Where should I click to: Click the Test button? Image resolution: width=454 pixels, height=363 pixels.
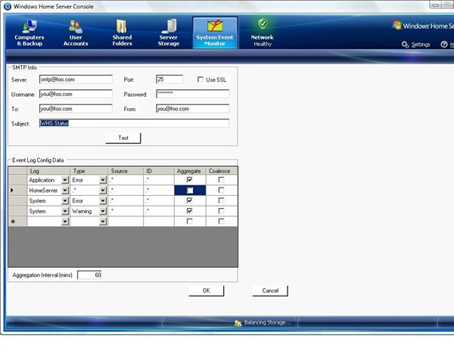coord(123,138)
